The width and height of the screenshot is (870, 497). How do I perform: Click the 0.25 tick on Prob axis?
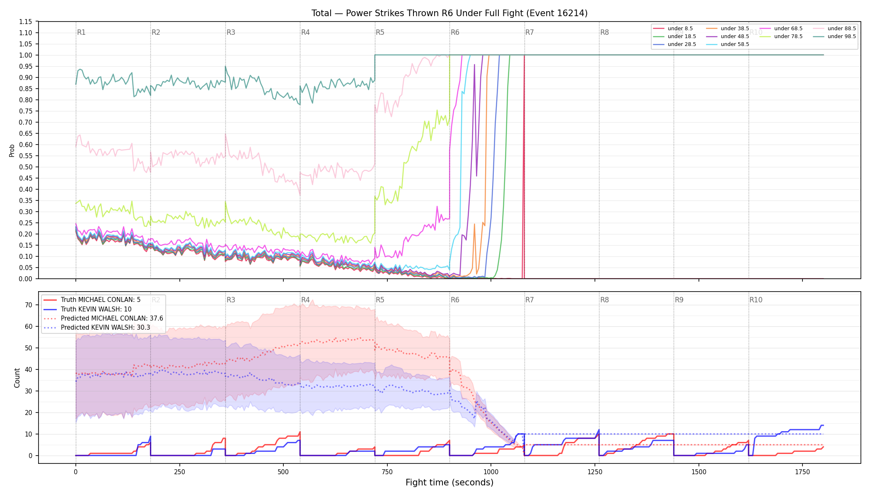coord(26,223)
